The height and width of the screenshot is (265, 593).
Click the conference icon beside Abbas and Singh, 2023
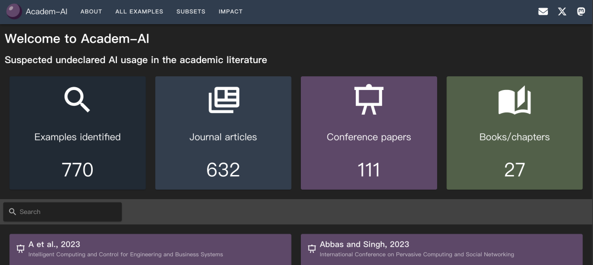click(x=312, y=249)
